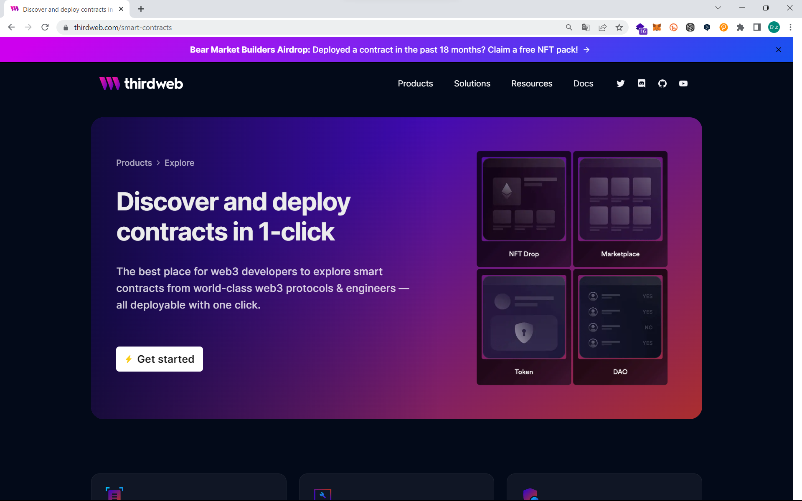Expand the Solutions navigation menu
This screenshot has height=501, width=802.
click(x=472, y=83)
